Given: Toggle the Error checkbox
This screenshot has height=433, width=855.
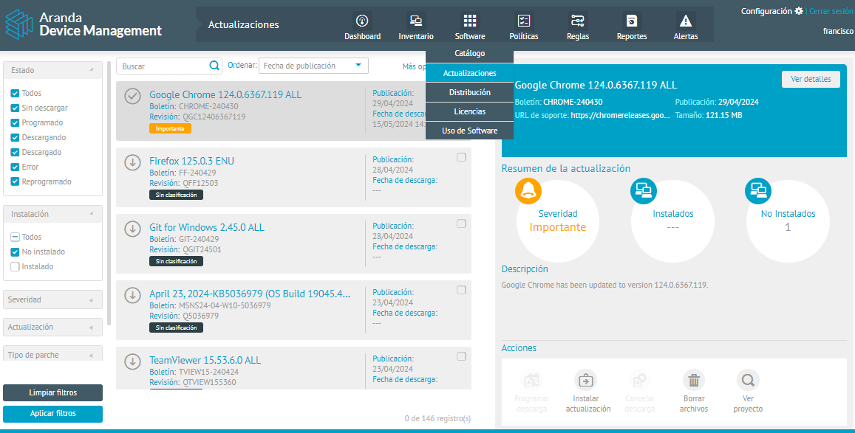Looking at the screenshot, I should pyautogui.click(x=16, y=167).
